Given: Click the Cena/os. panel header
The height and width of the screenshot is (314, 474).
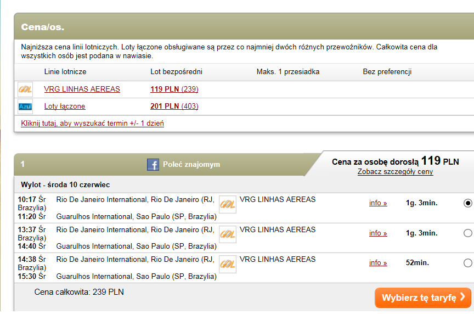Looking at the screenshot, I should click(x=244, y=26).
